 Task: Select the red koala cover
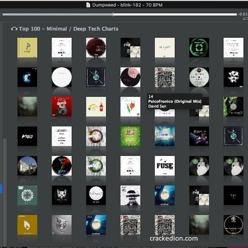[x=62, y=107]
